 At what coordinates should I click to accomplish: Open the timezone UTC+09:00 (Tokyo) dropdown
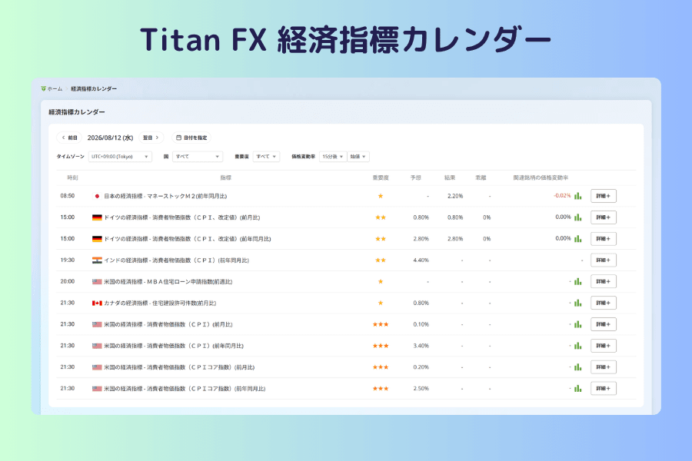pos(120,157)
